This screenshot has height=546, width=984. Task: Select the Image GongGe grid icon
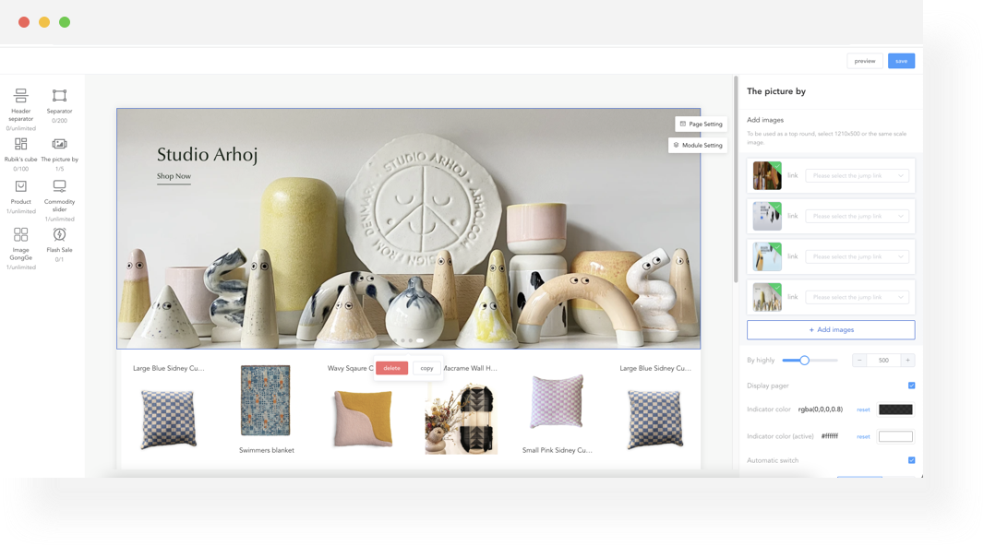tap(20, 234)
